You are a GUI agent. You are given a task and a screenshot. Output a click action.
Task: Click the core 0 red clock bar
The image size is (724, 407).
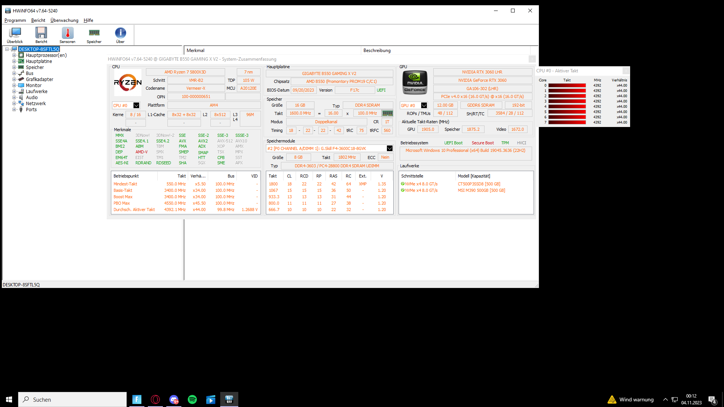(x=567, y=86)
